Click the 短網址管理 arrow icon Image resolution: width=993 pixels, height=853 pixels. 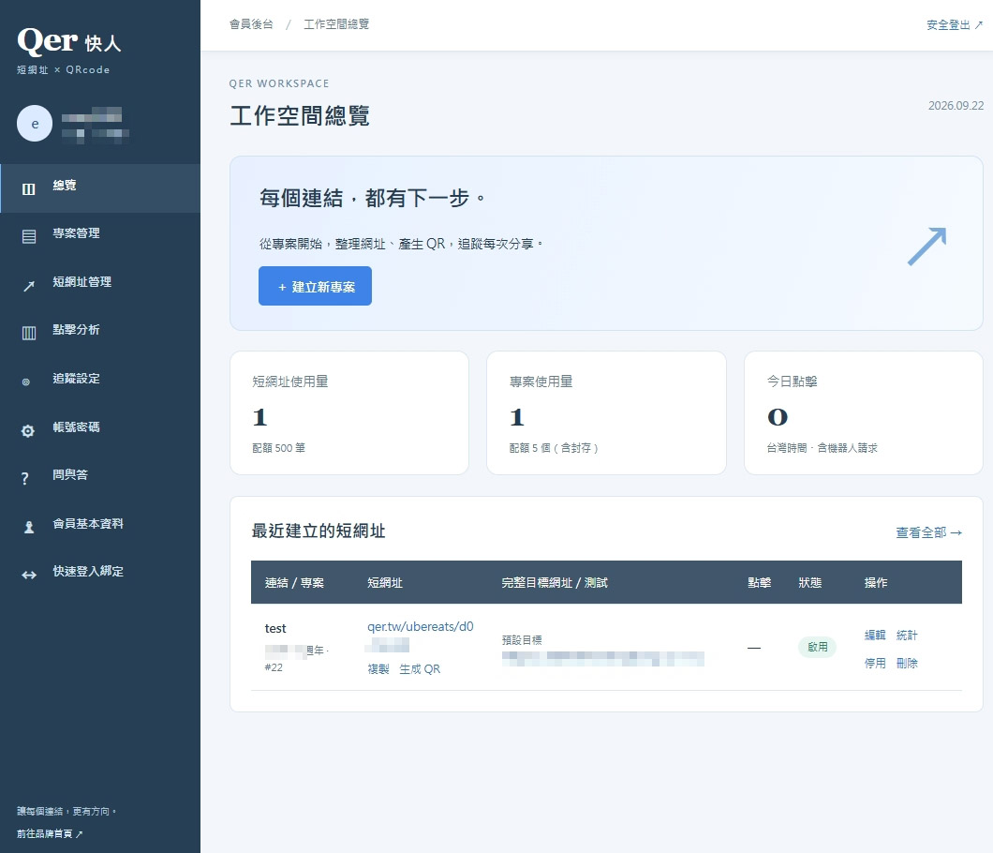[28, 286]
